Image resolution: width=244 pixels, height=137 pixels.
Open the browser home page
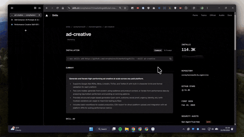click(x=63, y=8)
